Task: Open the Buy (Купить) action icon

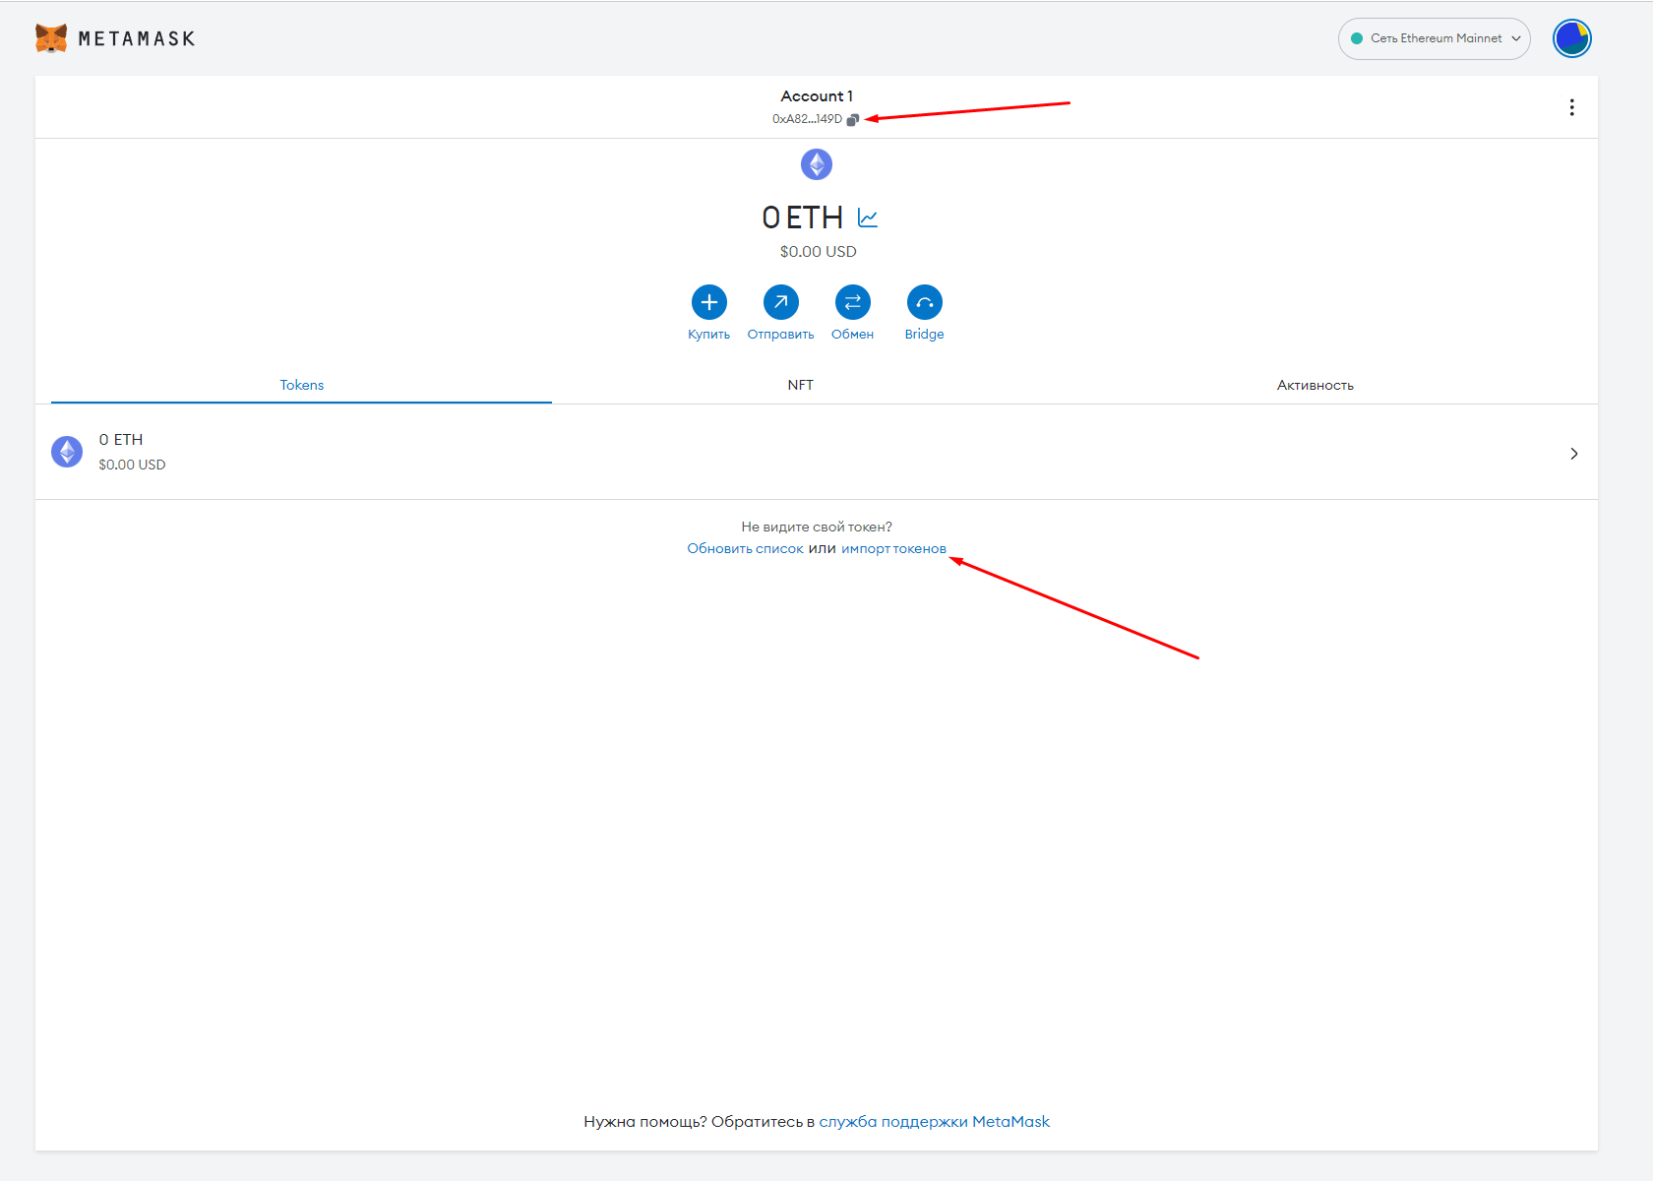Action: coord(708,302)
